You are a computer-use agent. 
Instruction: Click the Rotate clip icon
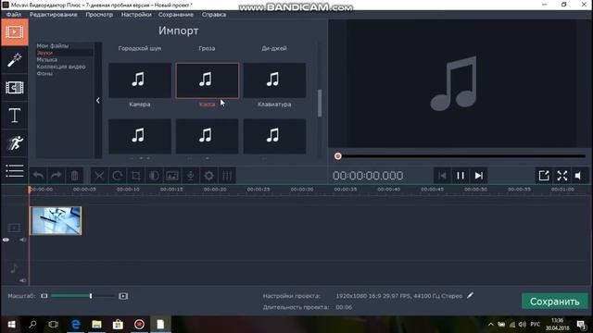tap(118, 176)
